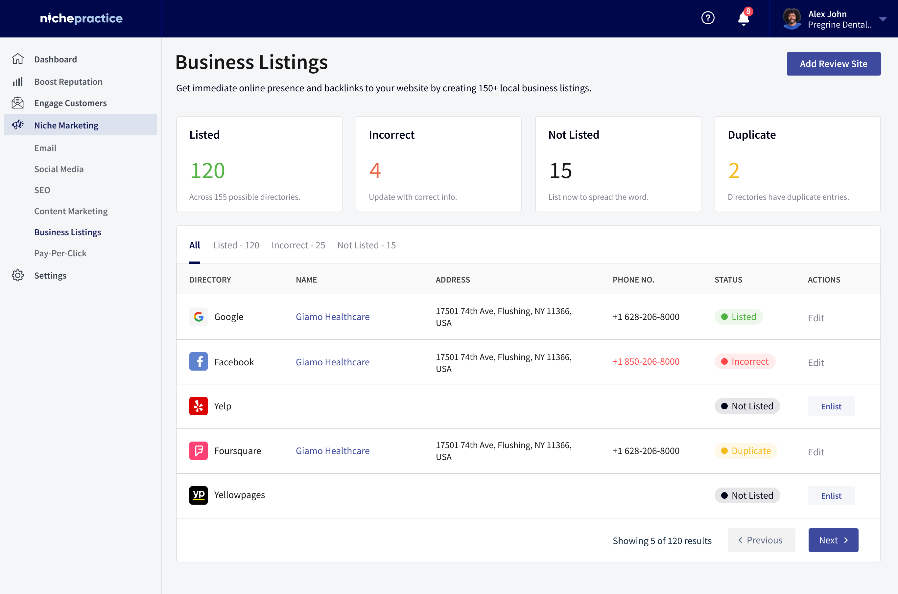Go to Previous page of results

click(761, 540)
